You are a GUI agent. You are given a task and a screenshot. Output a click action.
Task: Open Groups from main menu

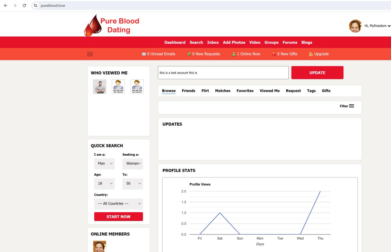271,42
